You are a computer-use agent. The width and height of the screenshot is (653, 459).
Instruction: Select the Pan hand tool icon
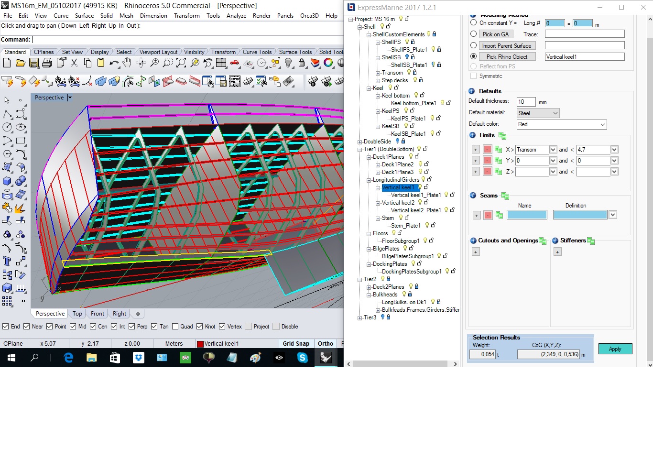coord(127,63)
